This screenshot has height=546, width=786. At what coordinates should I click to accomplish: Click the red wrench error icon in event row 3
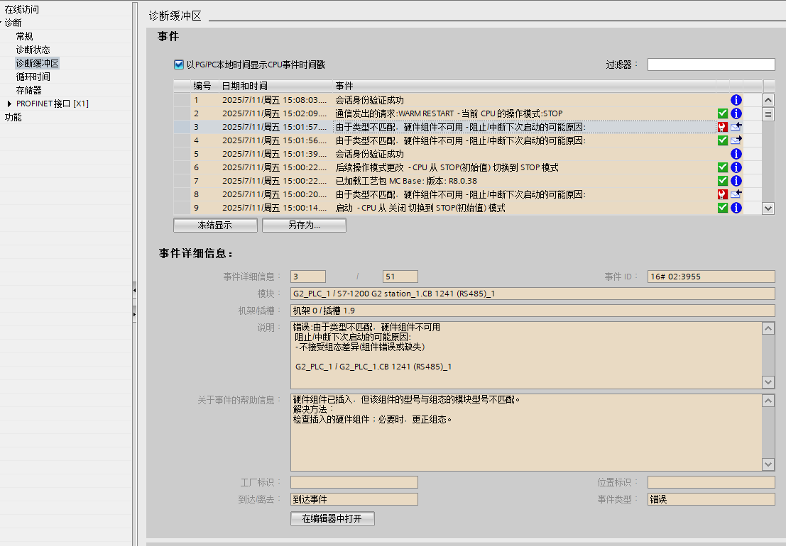pos(723,127)
